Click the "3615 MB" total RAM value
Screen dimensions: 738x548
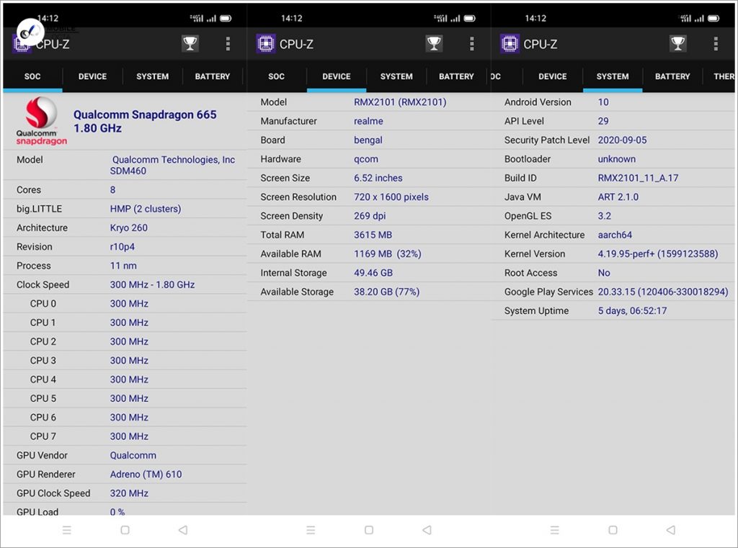(x=373, y=235)
